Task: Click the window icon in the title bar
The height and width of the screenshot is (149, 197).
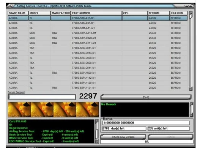Action: coord(11,6)
